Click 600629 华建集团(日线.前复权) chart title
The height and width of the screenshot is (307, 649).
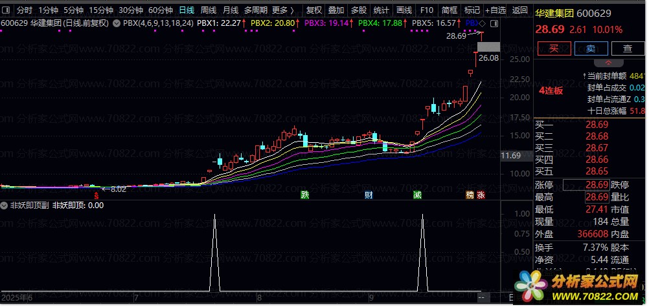pyautogui.click(x=55, y=23)
